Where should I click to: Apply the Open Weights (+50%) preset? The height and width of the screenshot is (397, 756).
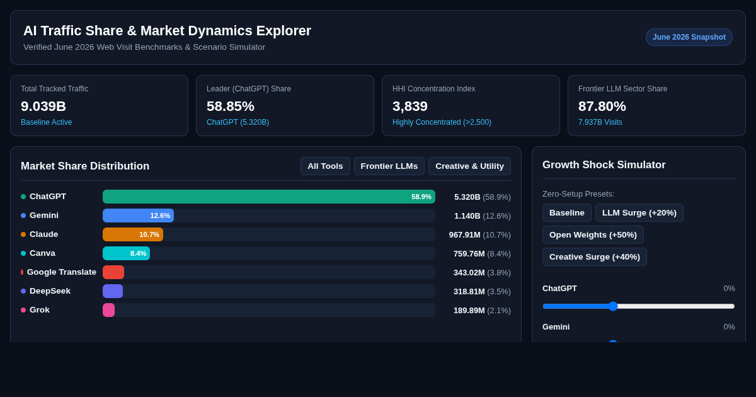coord(593,235)
